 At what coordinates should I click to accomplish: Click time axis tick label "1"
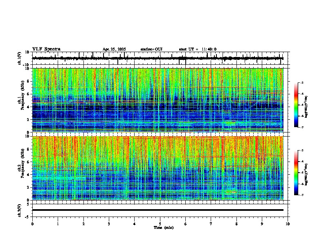(58, 224)
